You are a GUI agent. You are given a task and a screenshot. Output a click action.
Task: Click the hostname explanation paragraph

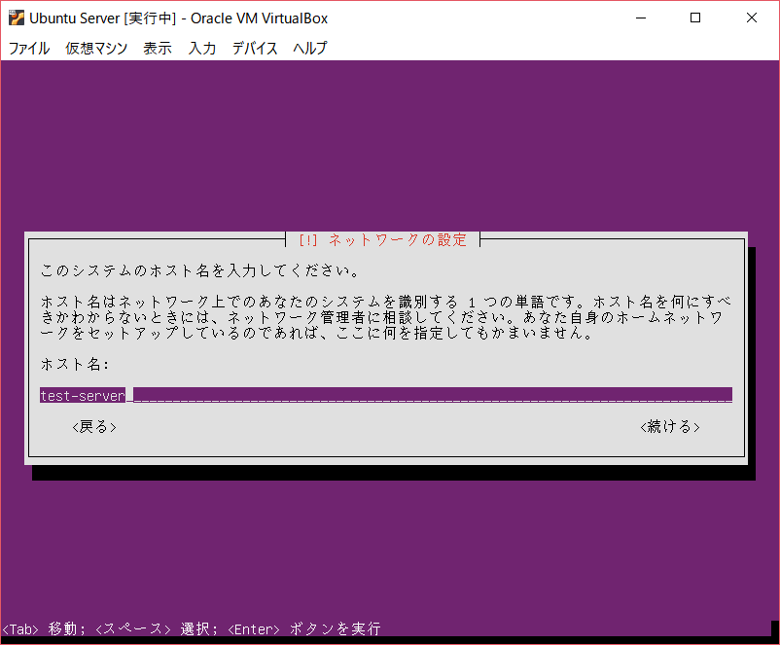379,316
